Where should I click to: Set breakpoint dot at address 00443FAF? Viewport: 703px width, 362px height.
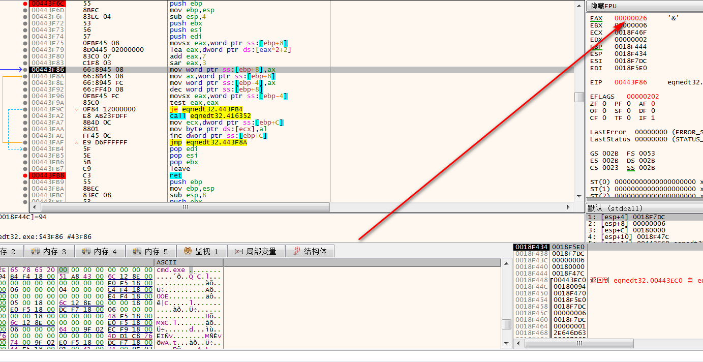tap(25, 142)
